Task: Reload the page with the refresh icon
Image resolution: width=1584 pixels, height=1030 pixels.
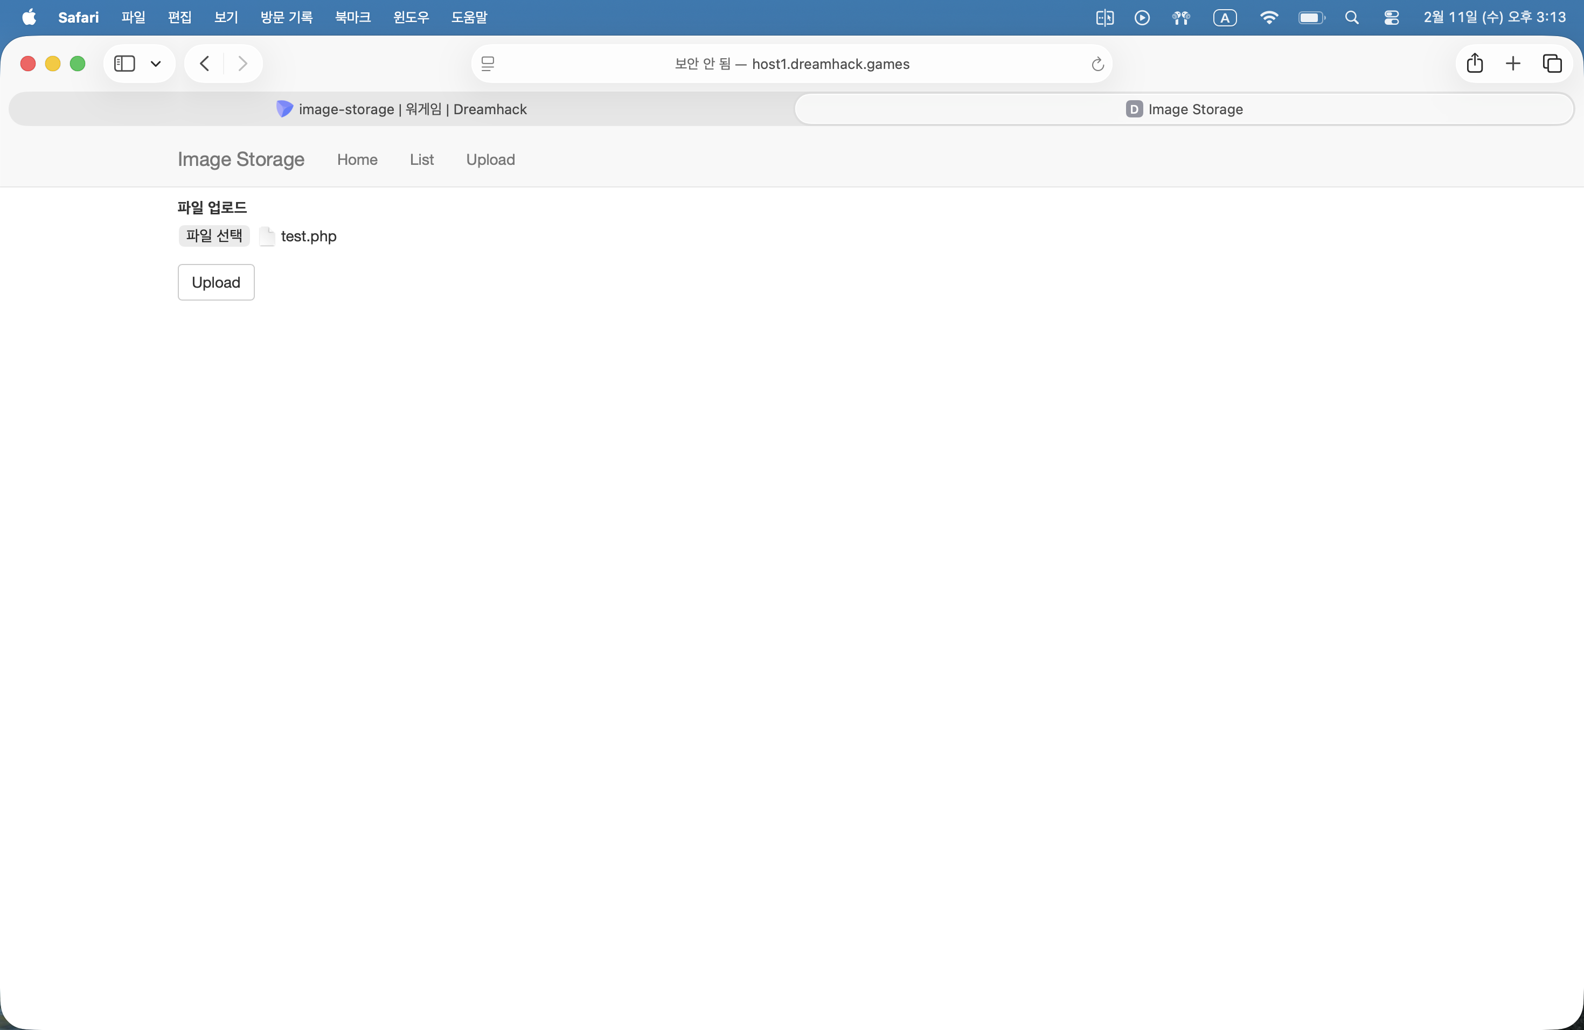Action: click(x=1097, y=64)
